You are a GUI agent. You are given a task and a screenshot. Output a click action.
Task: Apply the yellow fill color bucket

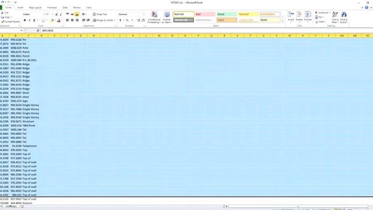[x=52, y=20]
